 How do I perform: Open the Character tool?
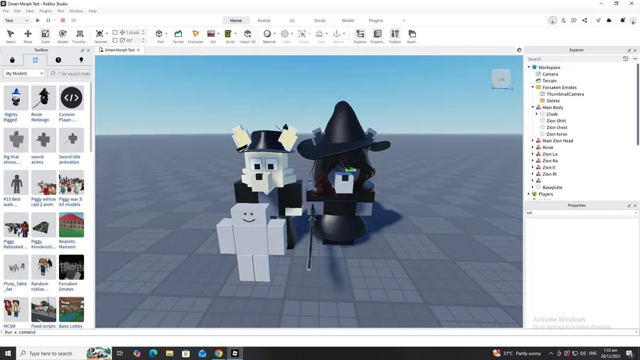pyautogui.click(x=196, y=36)
